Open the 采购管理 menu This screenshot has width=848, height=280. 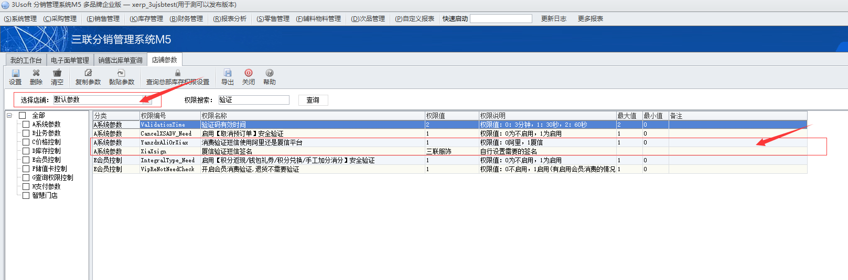pos(60,19)
